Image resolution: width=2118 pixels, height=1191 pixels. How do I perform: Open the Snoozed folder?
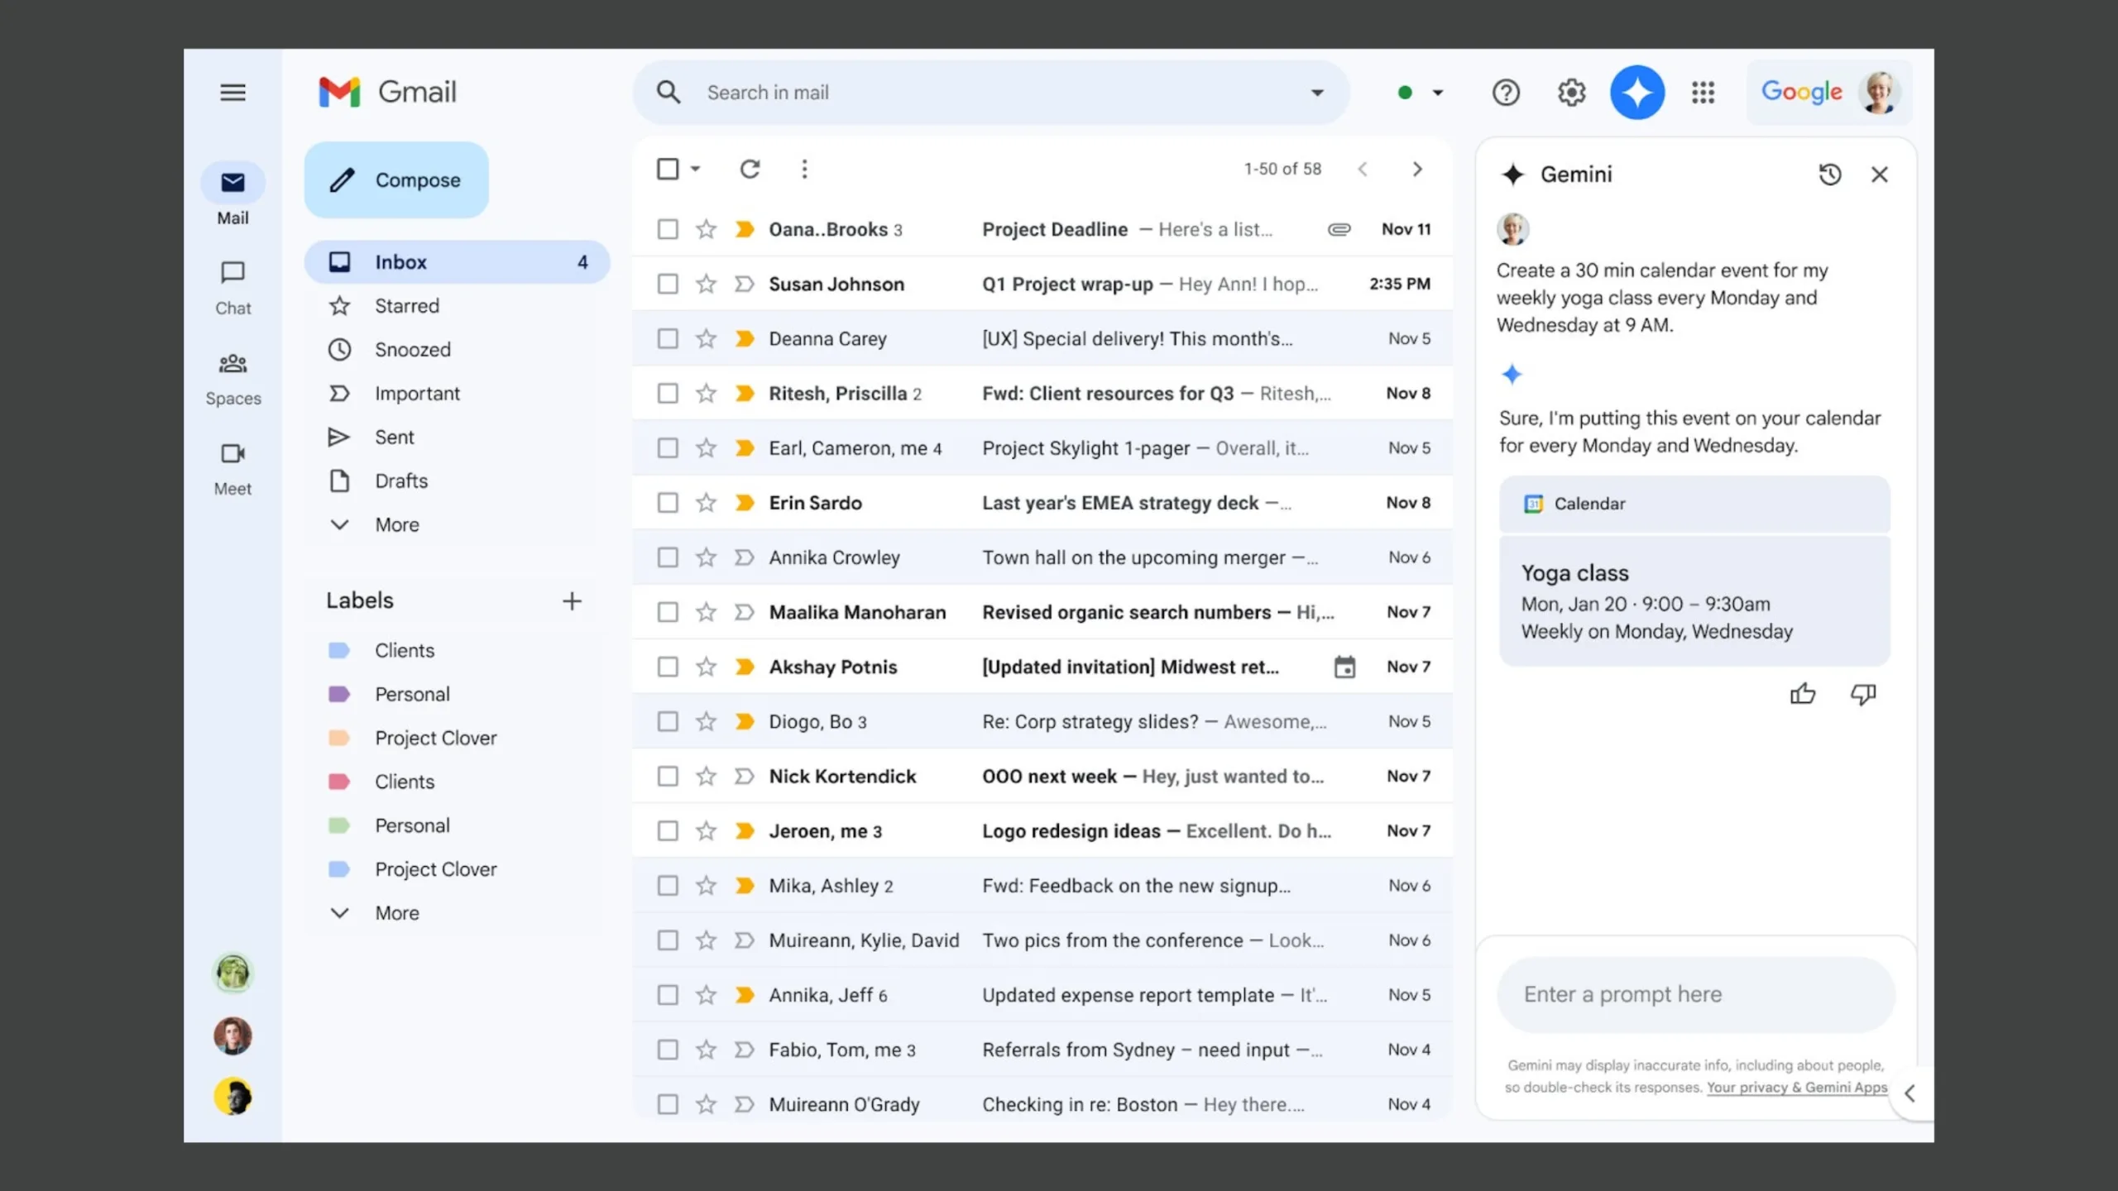click(457, 349)
